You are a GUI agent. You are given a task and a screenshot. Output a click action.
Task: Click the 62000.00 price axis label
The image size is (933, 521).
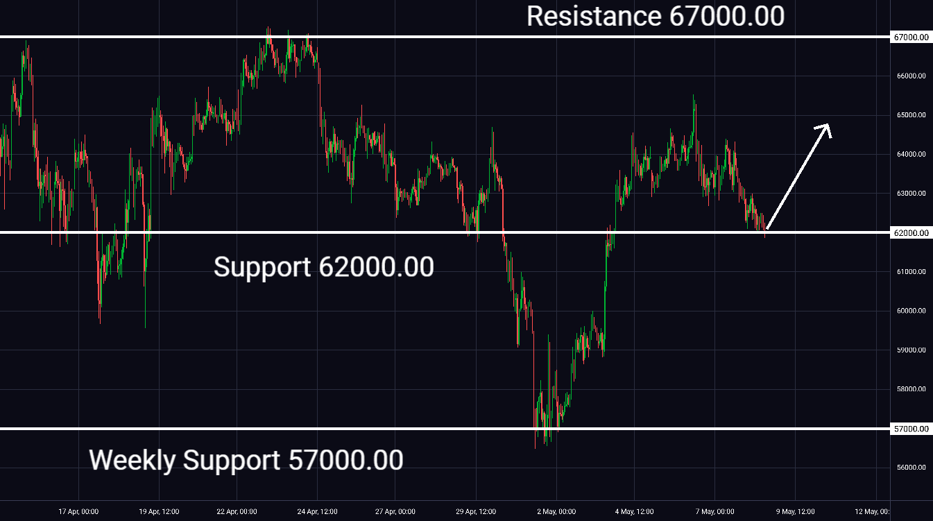coord(911,233)
